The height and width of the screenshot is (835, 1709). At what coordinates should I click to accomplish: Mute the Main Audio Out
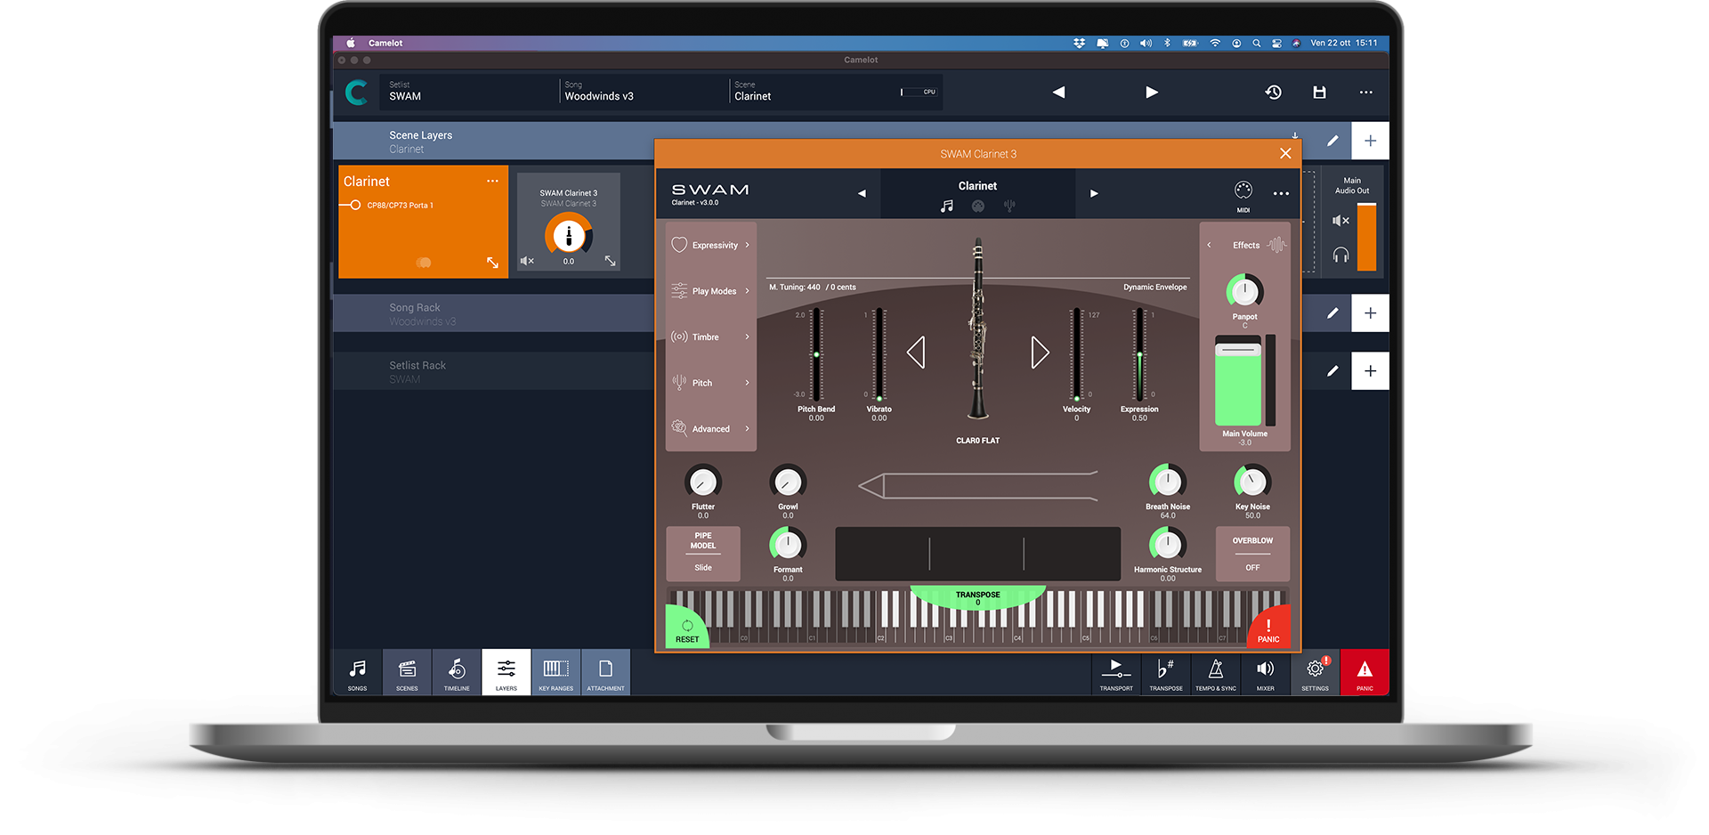[x=1340, y=221]
